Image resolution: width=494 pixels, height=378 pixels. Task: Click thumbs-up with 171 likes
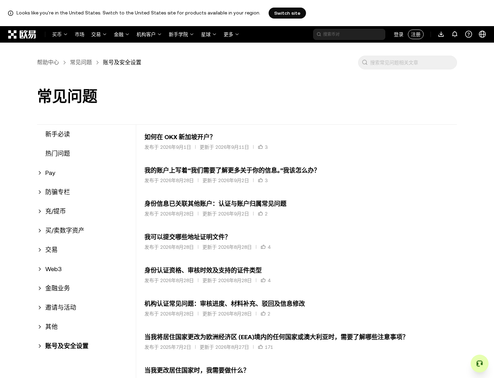coord(260,347)
